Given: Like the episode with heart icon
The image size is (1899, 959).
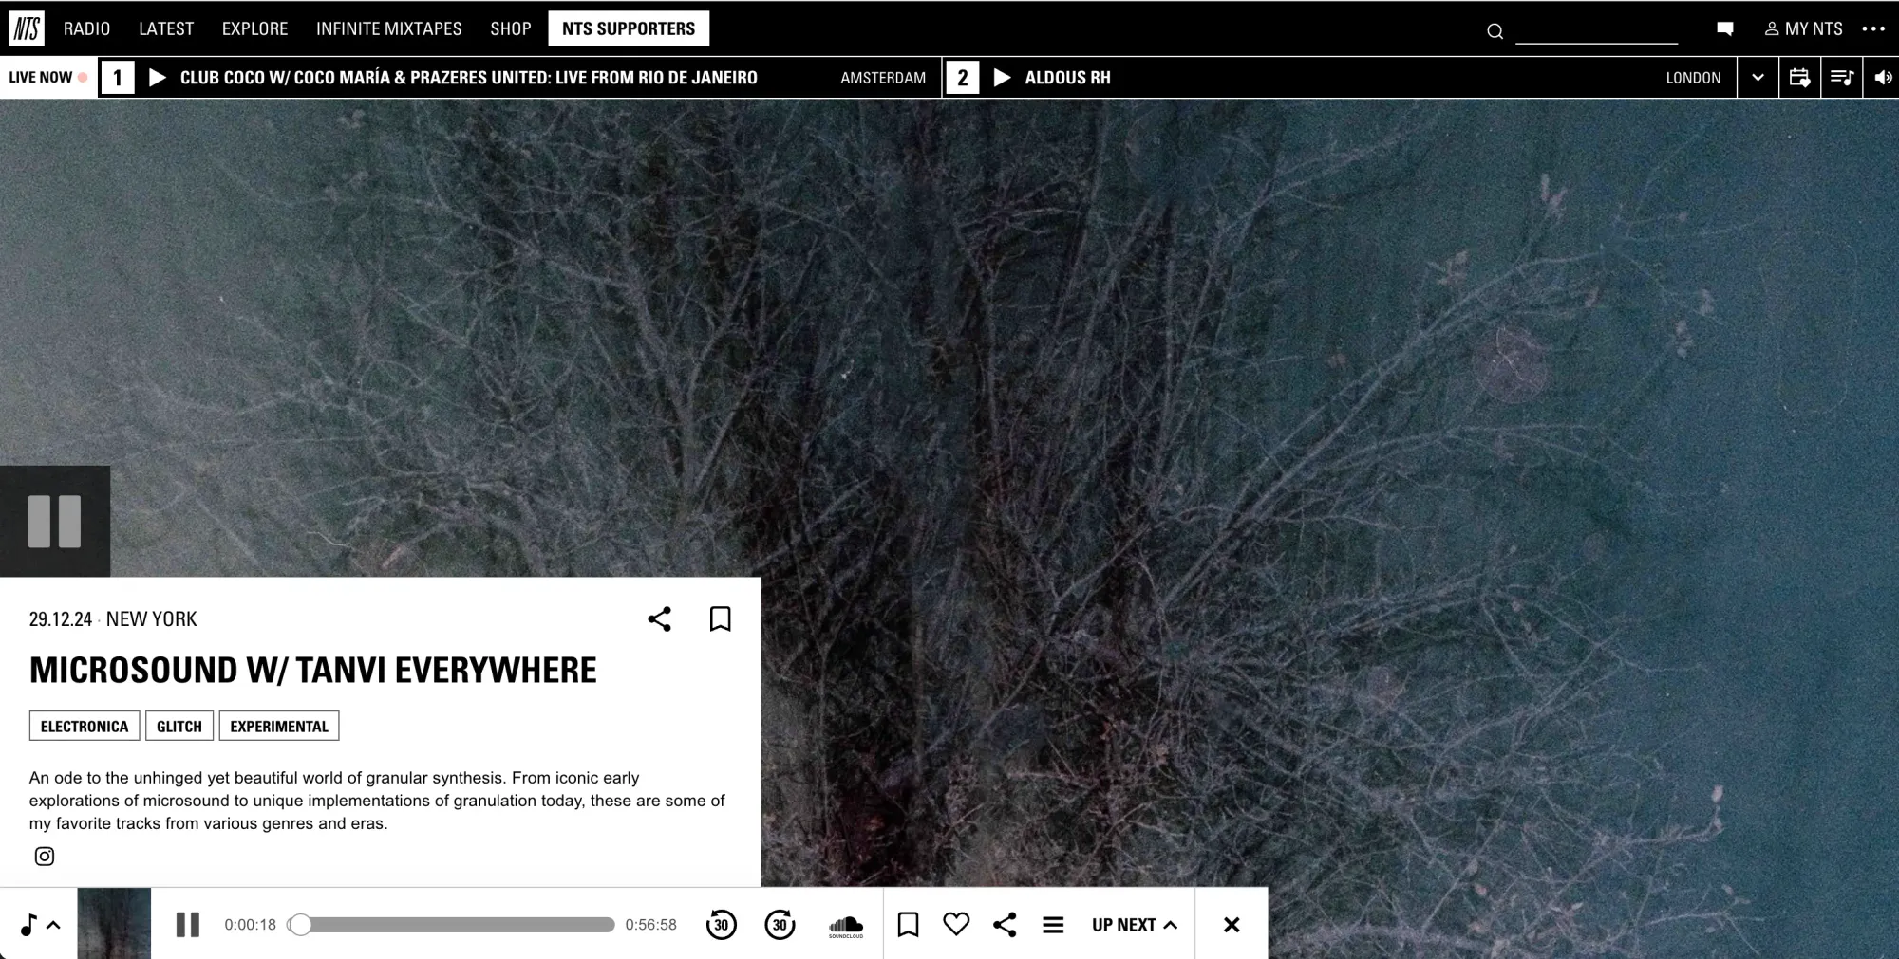Looking at the screenshot, I should [x=956, y=924].
